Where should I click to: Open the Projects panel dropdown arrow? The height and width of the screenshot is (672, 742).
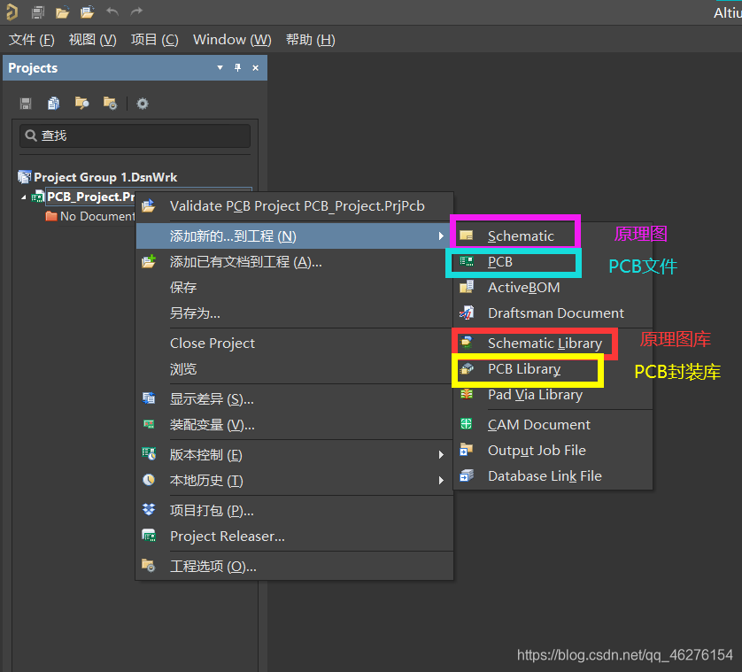point(220,67)
